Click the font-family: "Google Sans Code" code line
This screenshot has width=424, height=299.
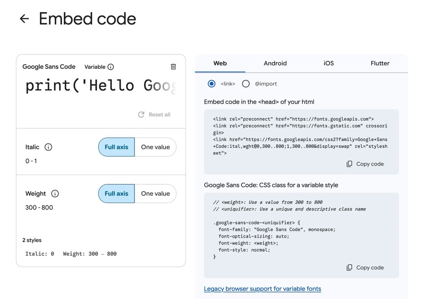point(277,229)
